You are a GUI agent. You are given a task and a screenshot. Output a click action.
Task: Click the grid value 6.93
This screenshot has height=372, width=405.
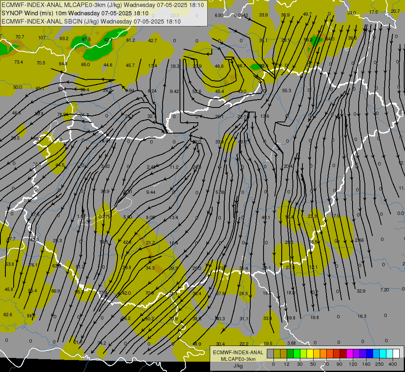pos(219,15)
